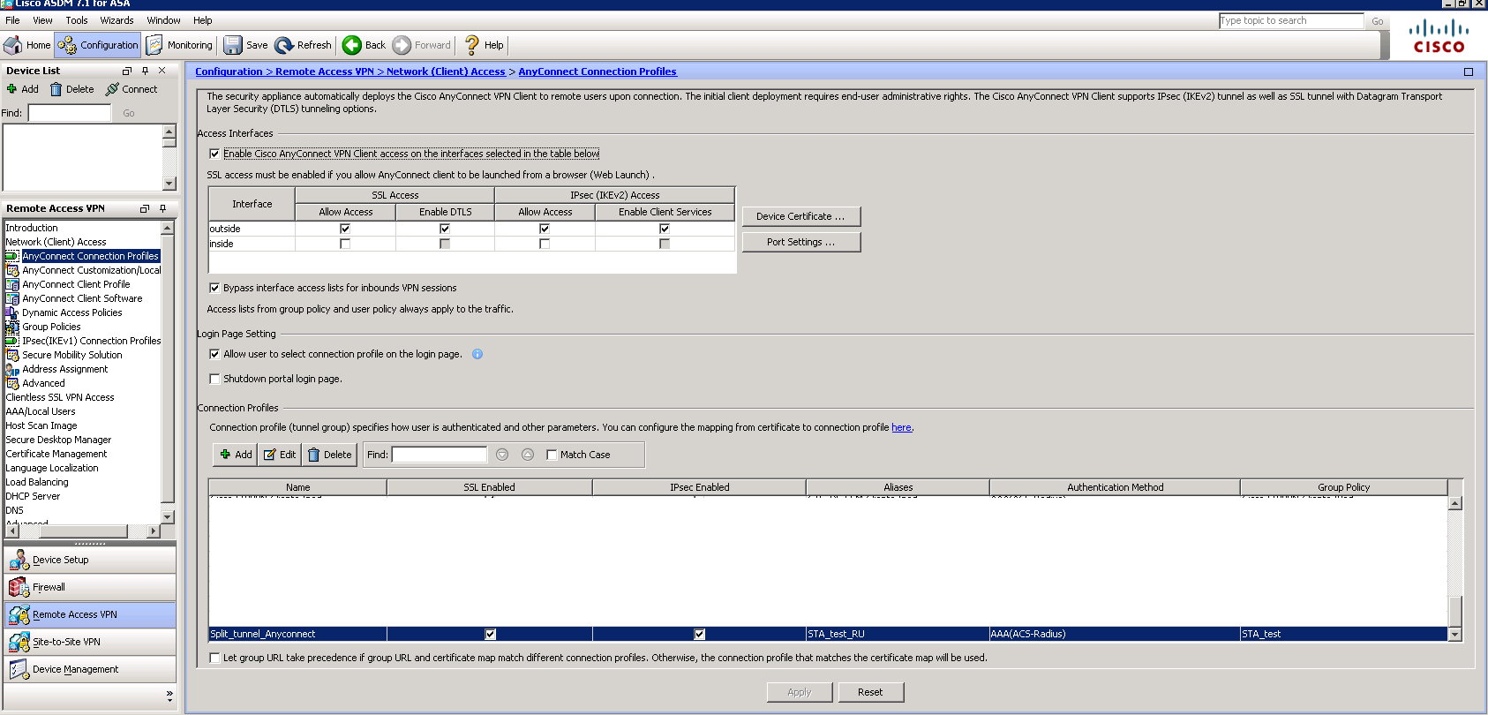The image size is (1488, 715).
Task: Open the Configuration view
Action: tap(98, 45)
